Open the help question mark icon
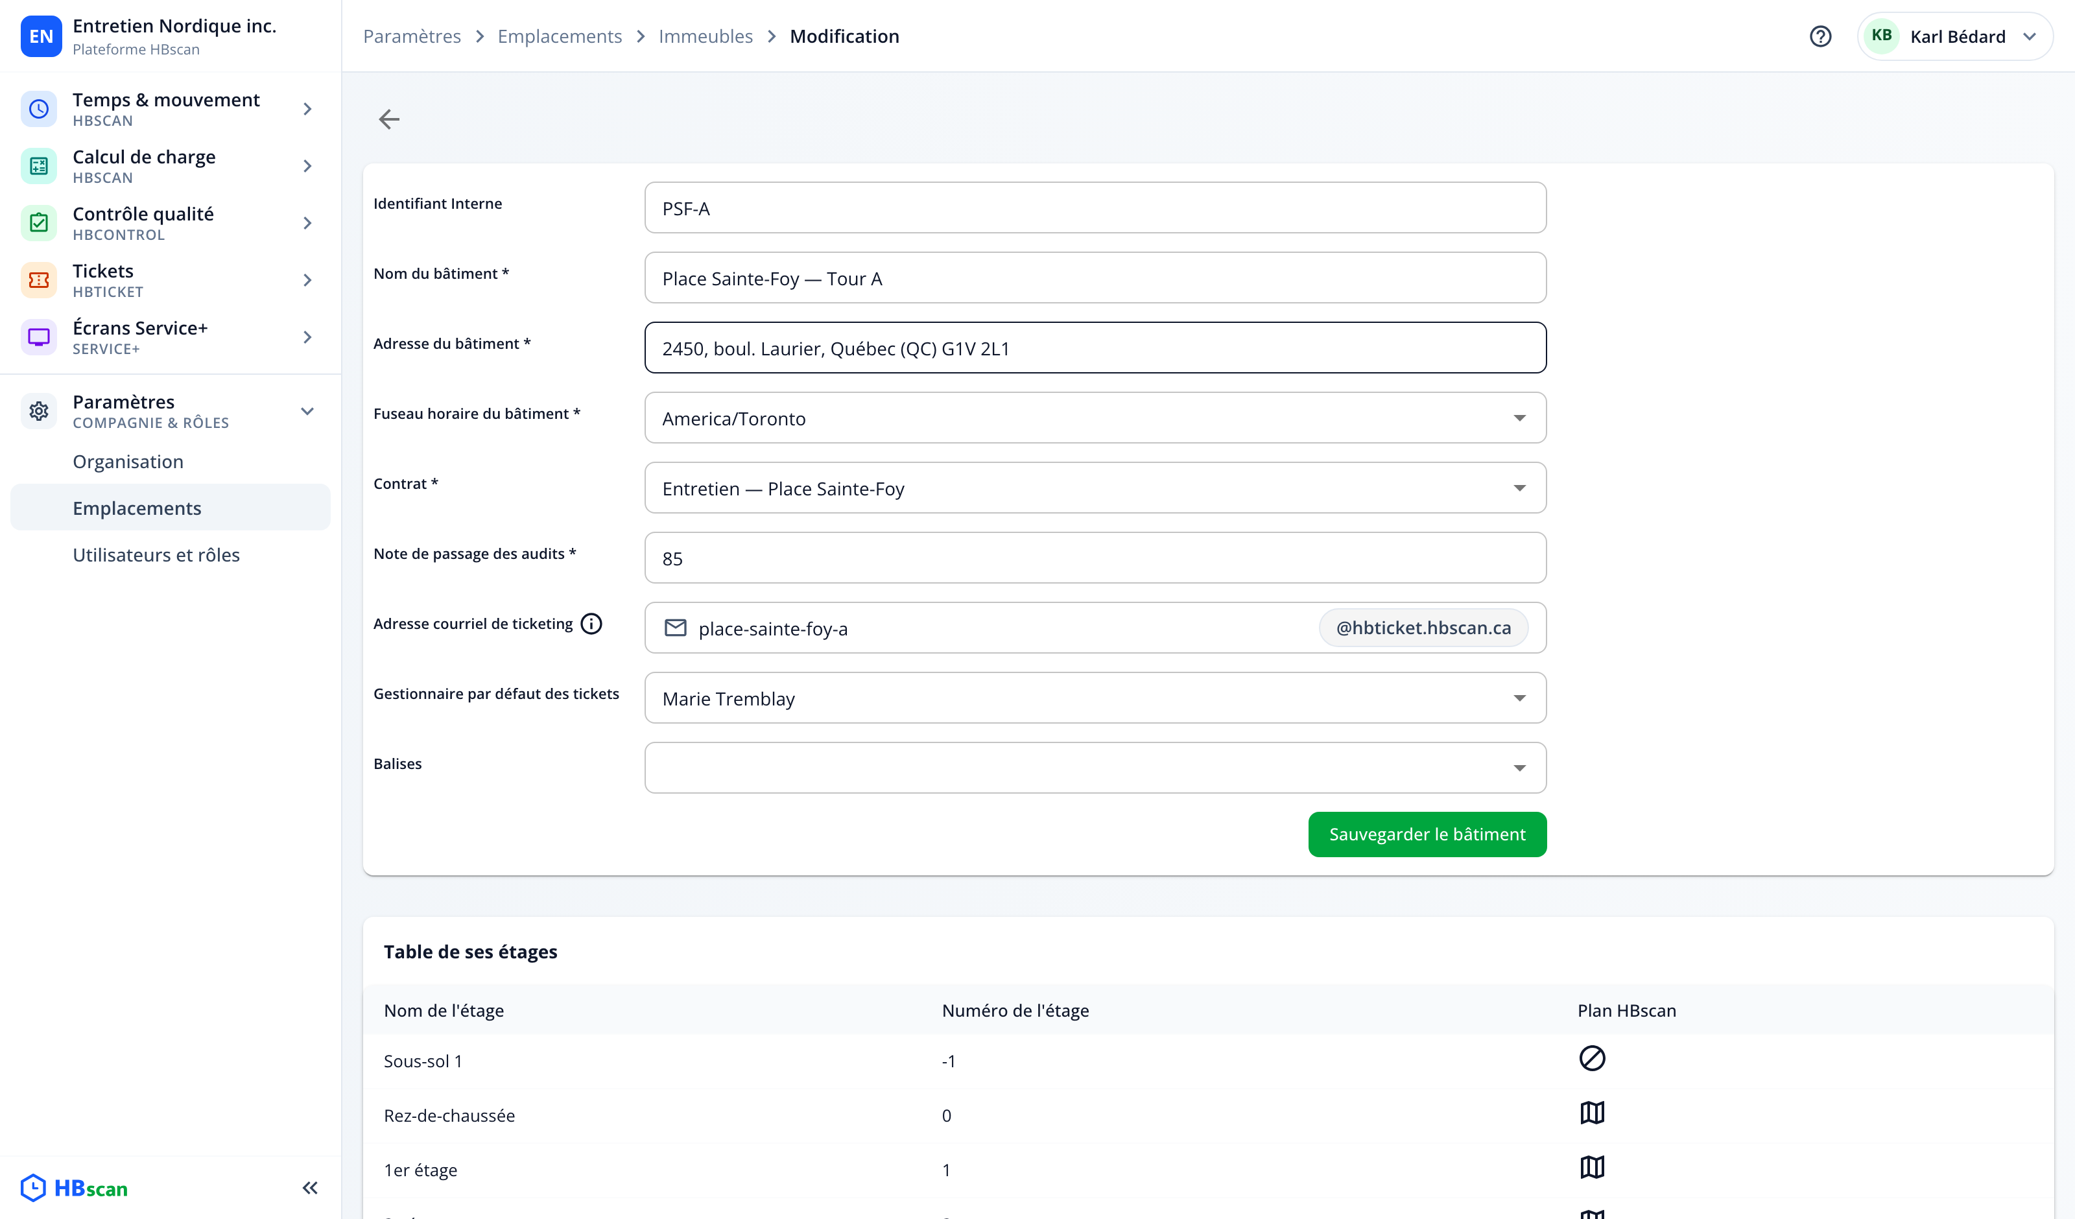2075x1219 pixels. tap(1821, 36)
